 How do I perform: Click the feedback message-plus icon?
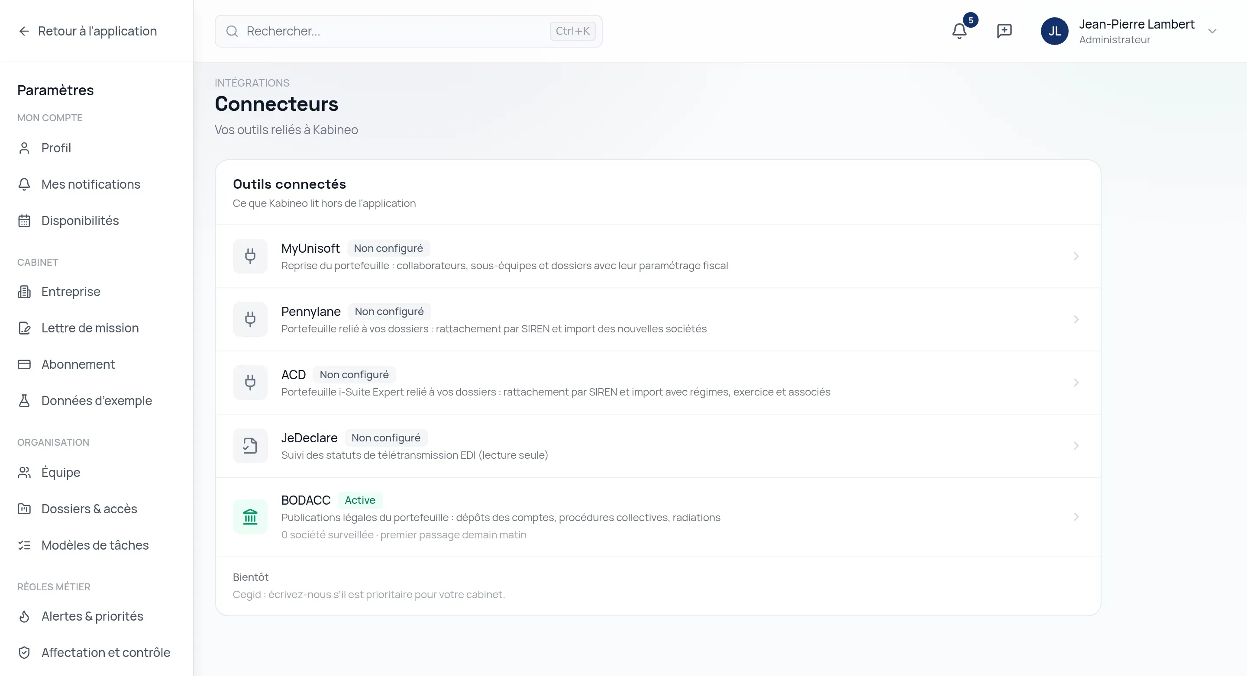1004,31
